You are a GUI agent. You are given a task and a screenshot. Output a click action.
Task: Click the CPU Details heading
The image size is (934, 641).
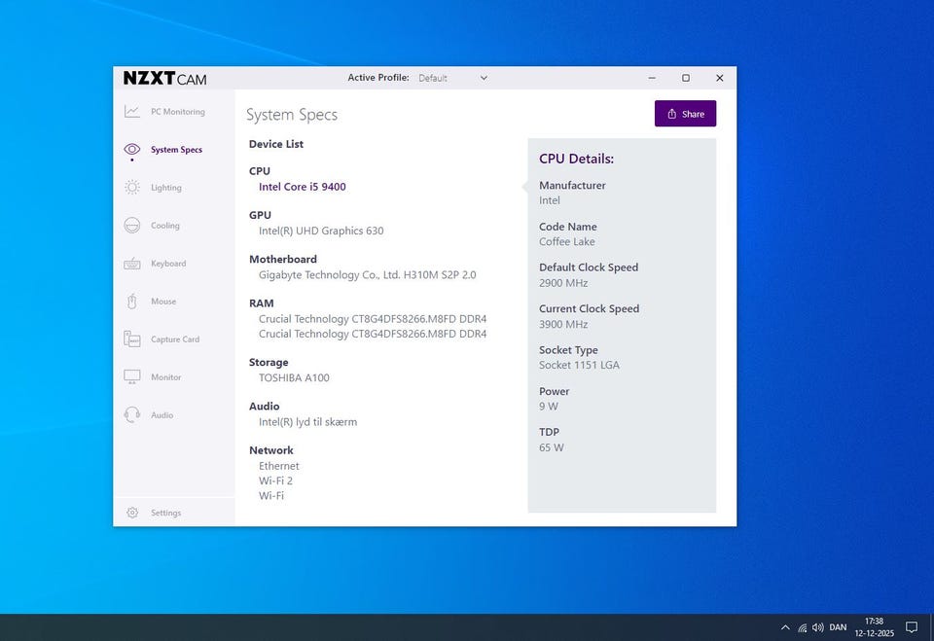[x=576, y=159]
